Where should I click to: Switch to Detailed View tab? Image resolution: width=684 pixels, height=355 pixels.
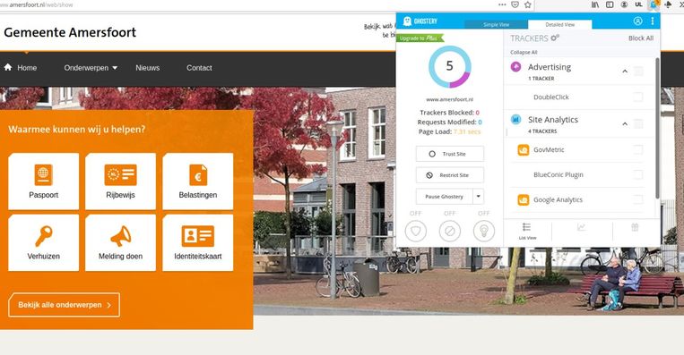(x=559, y=24)
